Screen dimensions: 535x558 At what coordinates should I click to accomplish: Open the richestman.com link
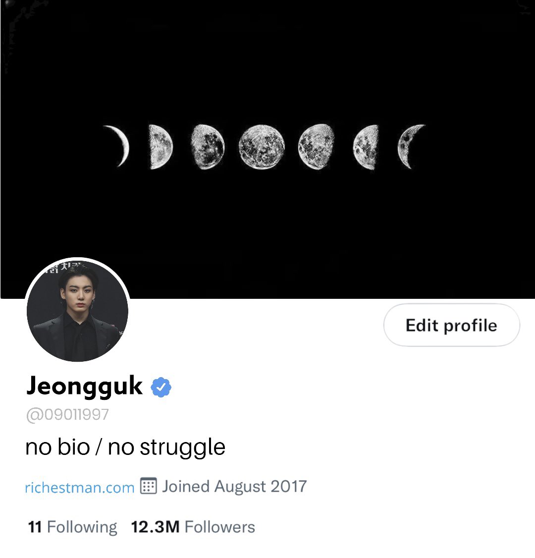tap(80, 488)
